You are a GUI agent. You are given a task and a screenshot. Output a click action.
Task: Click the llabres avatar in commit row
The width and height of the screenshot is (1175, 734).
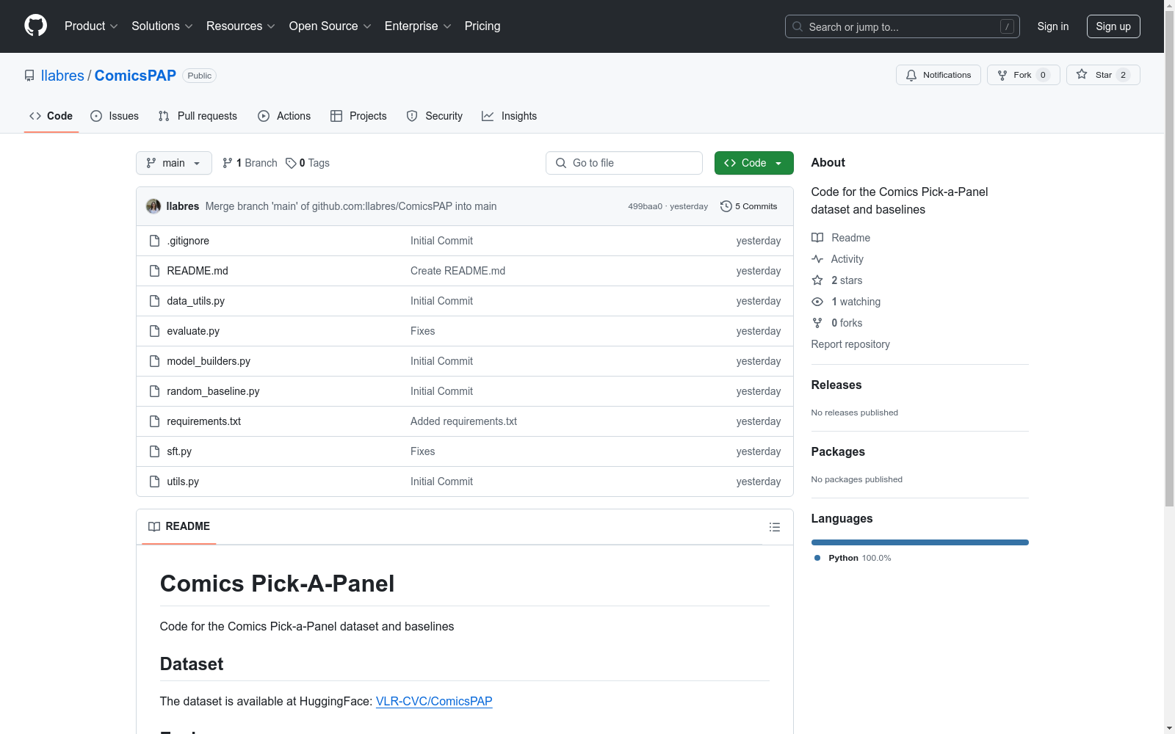[x=153, y=206]
